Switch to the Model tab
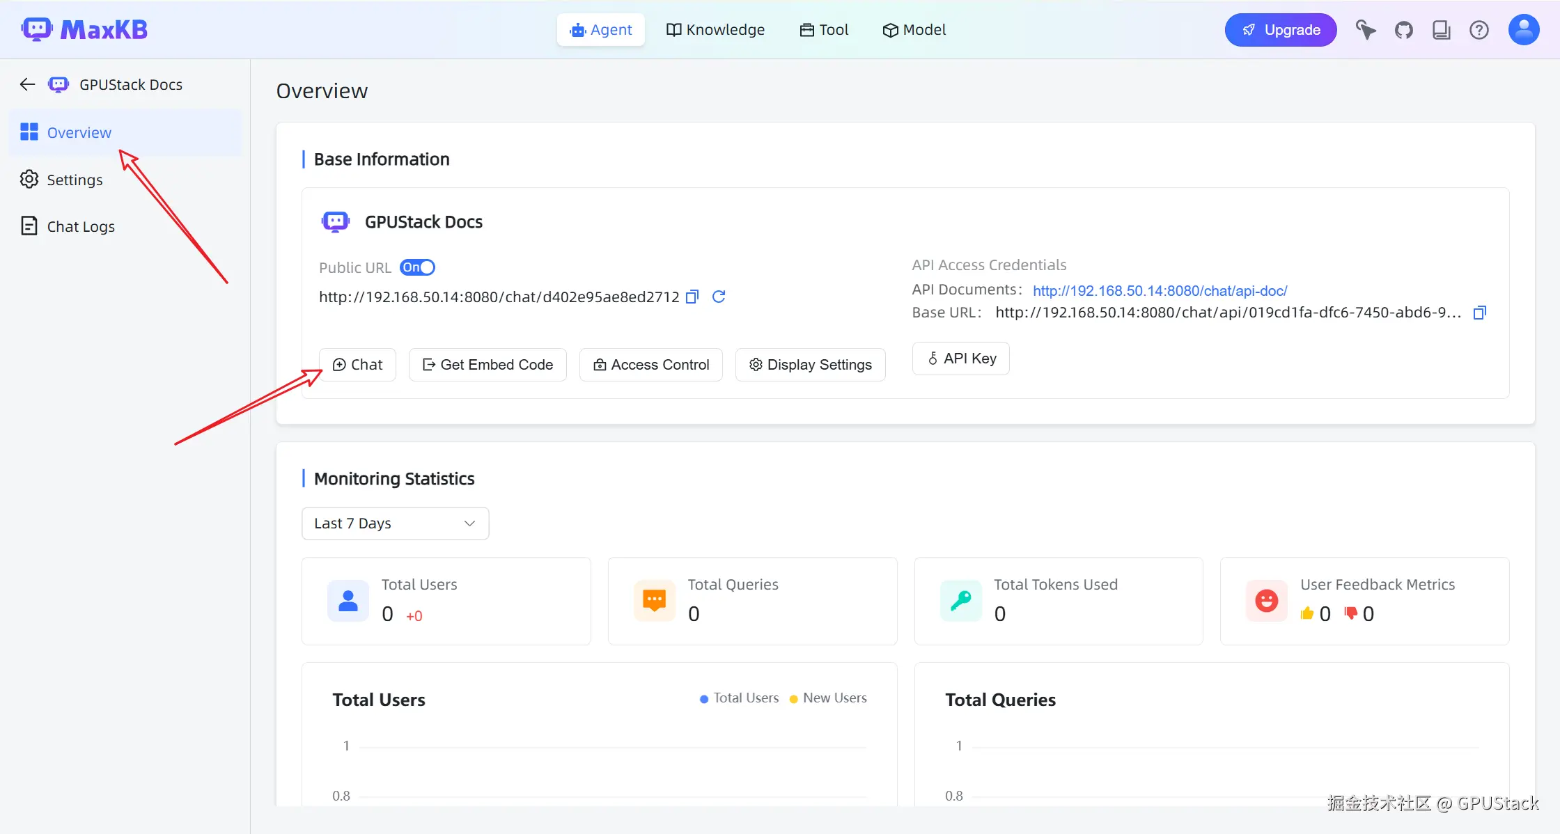Screen dimensions: 1560x834 914,30
